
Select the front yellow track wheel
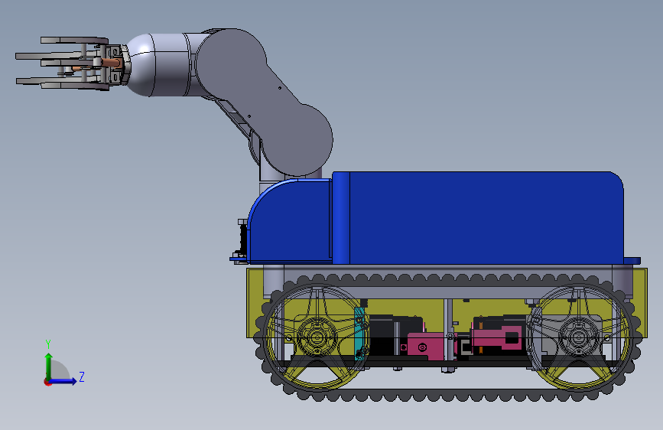click(317, 337)
